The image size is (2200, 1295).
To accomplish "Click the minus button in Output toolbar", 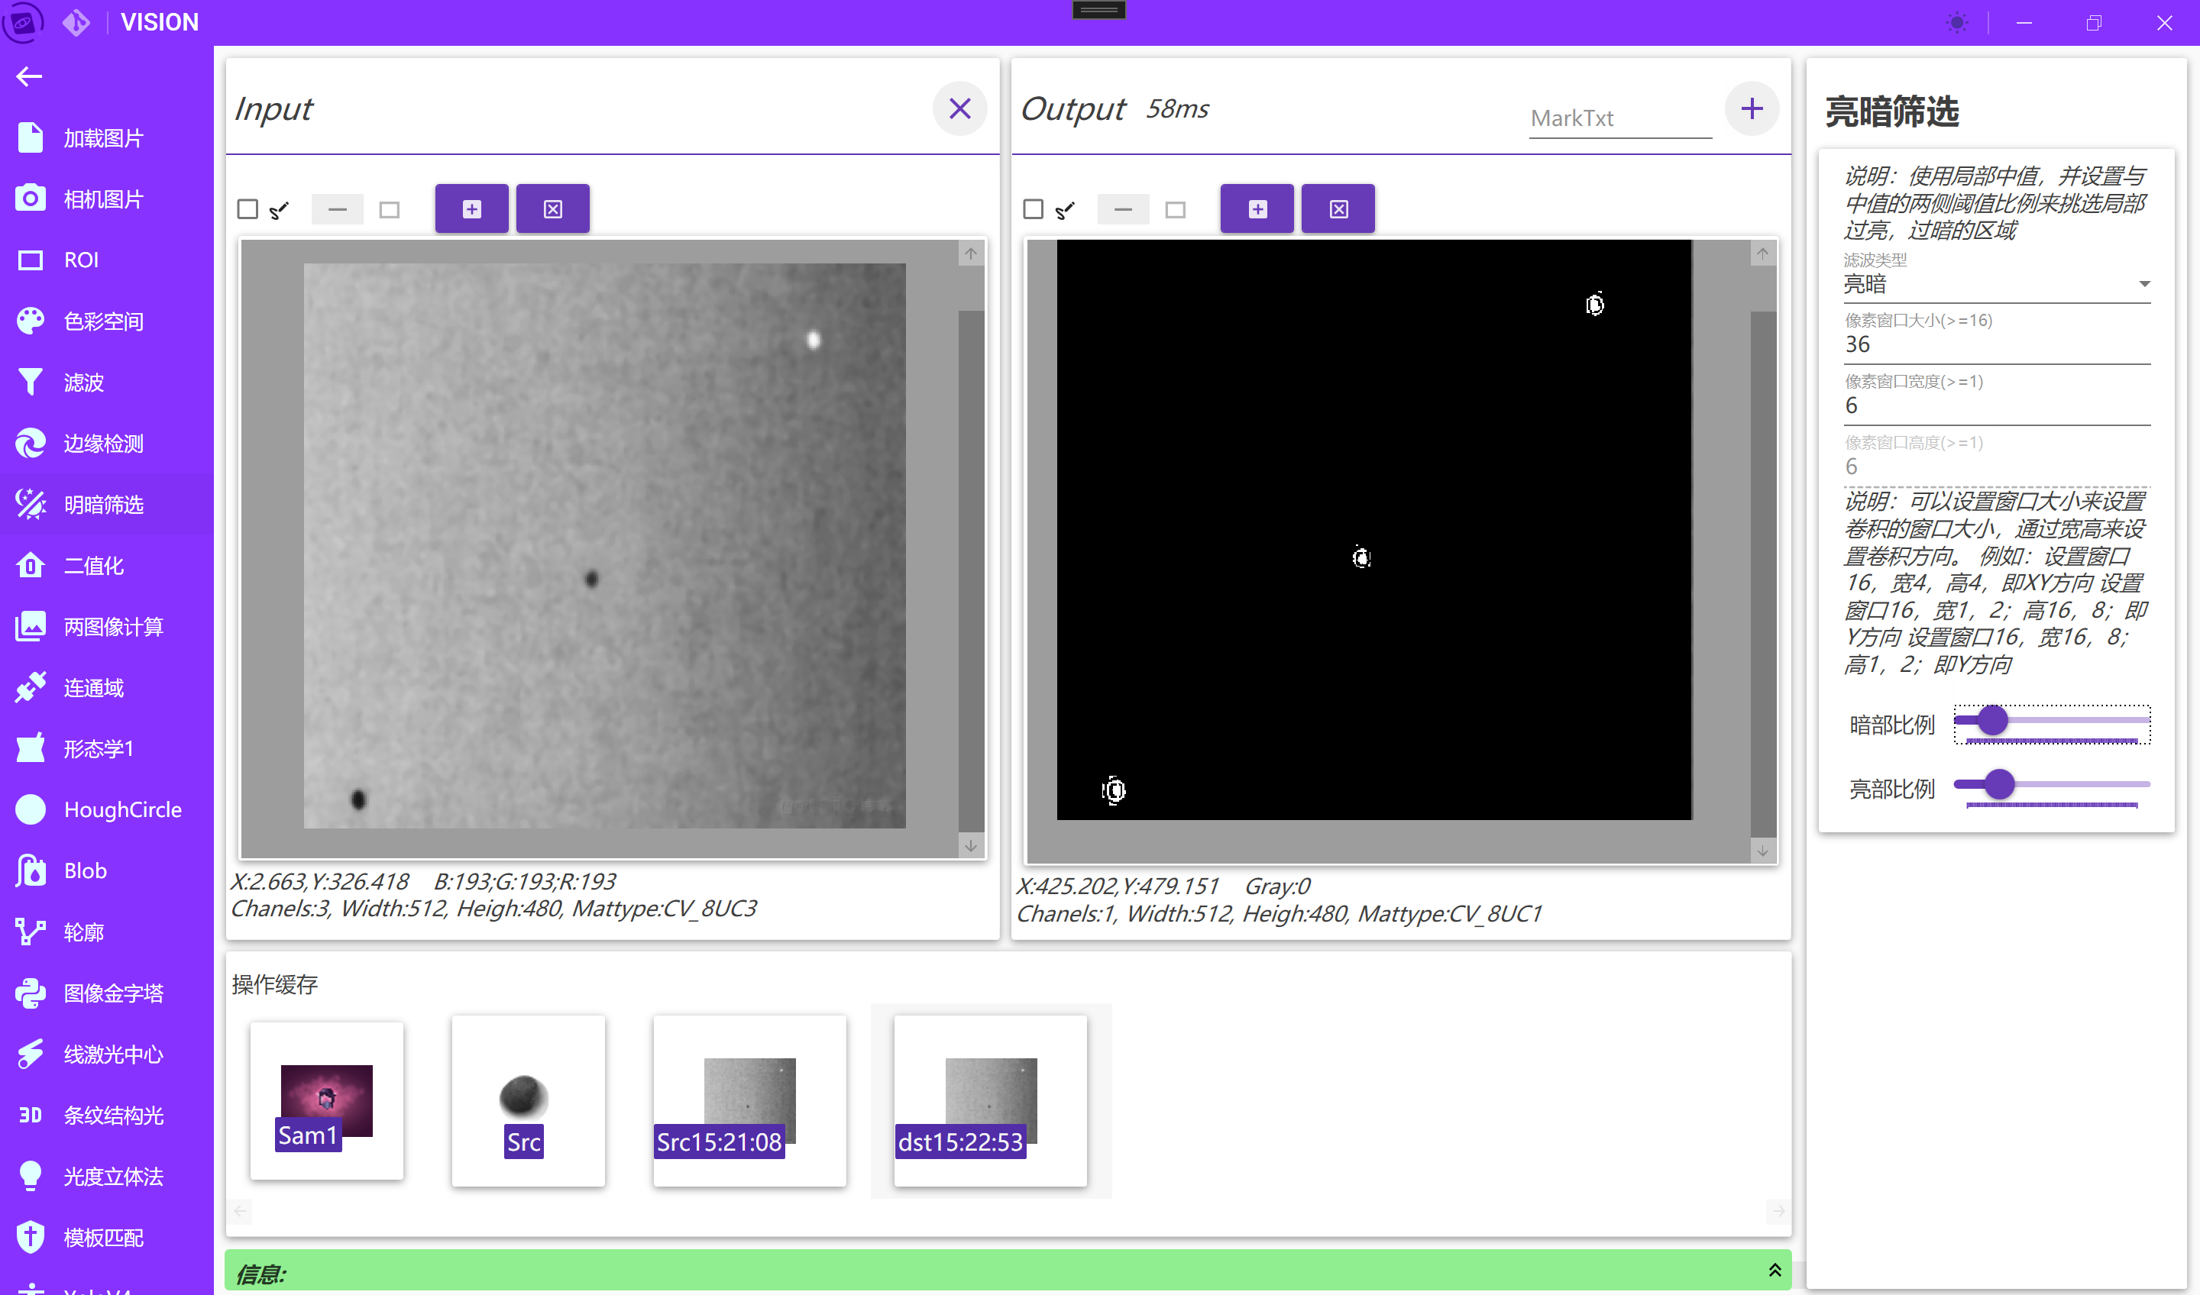I will click(1123, 210).
